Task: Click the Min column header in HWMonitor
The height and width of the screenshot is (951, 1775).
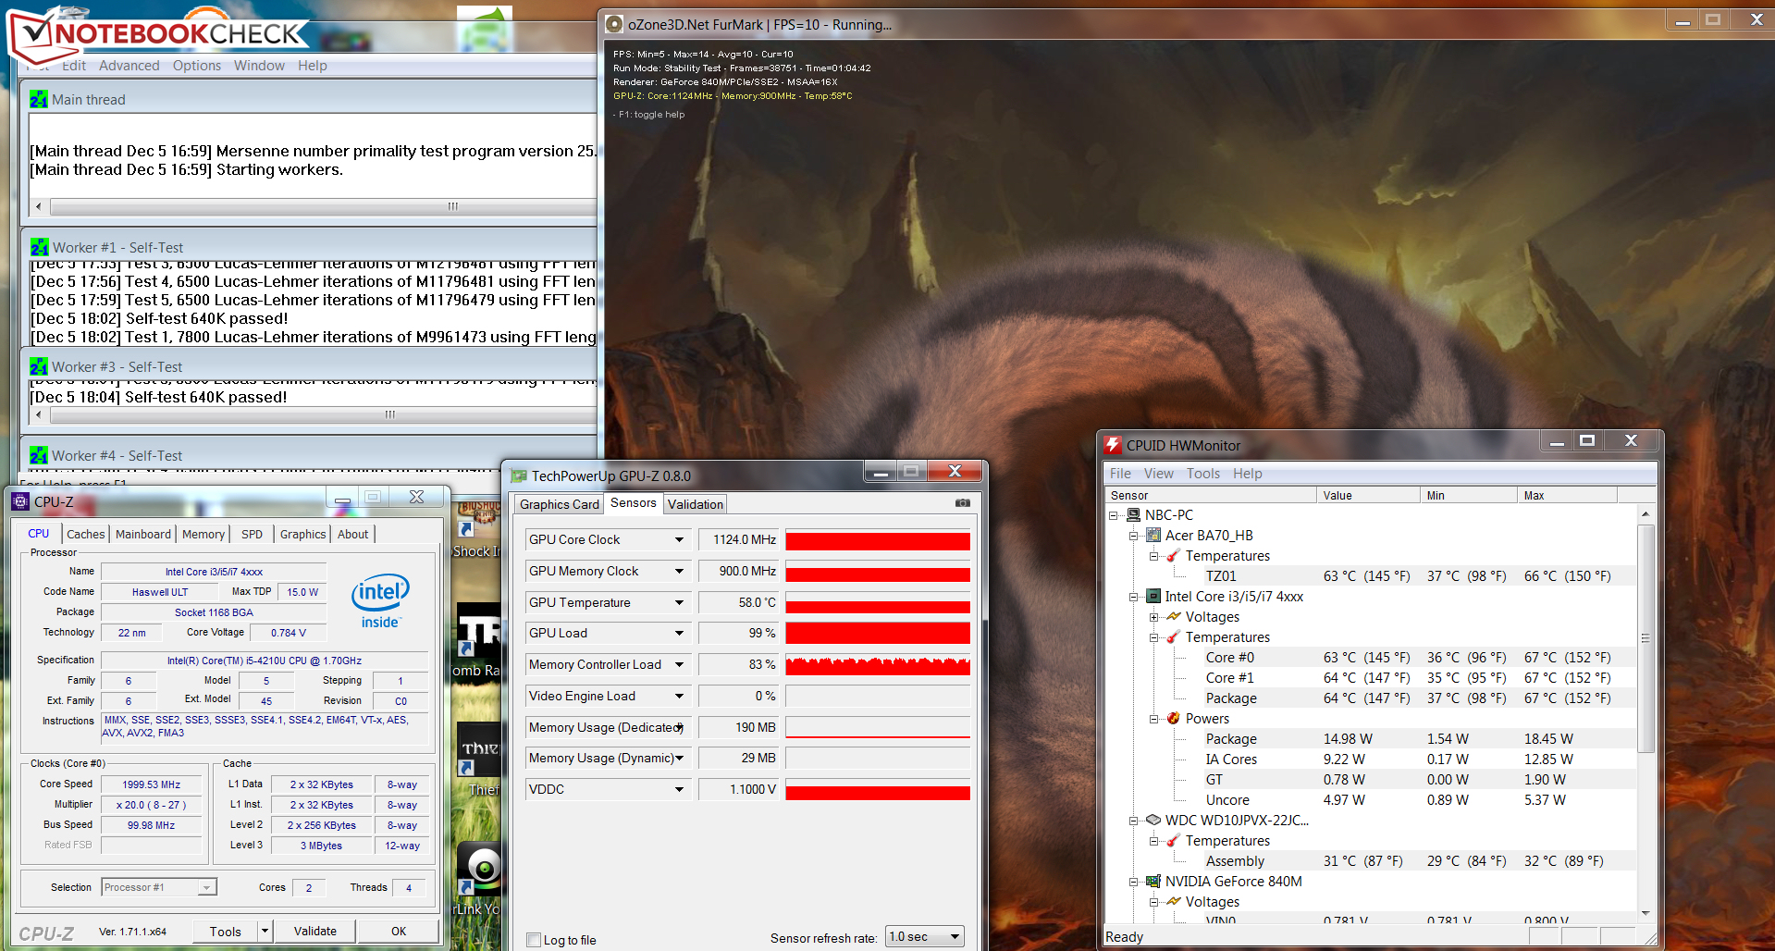Action: point(1468,495)
